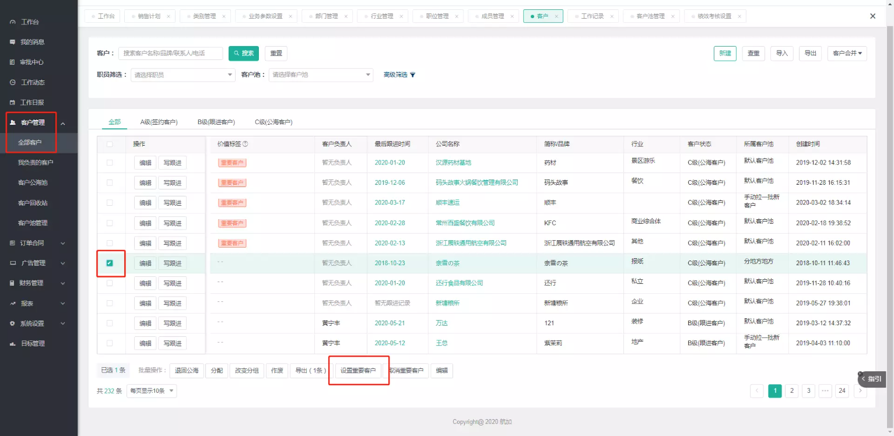Open 客户回收站 in the sidebar

point(33,203)
